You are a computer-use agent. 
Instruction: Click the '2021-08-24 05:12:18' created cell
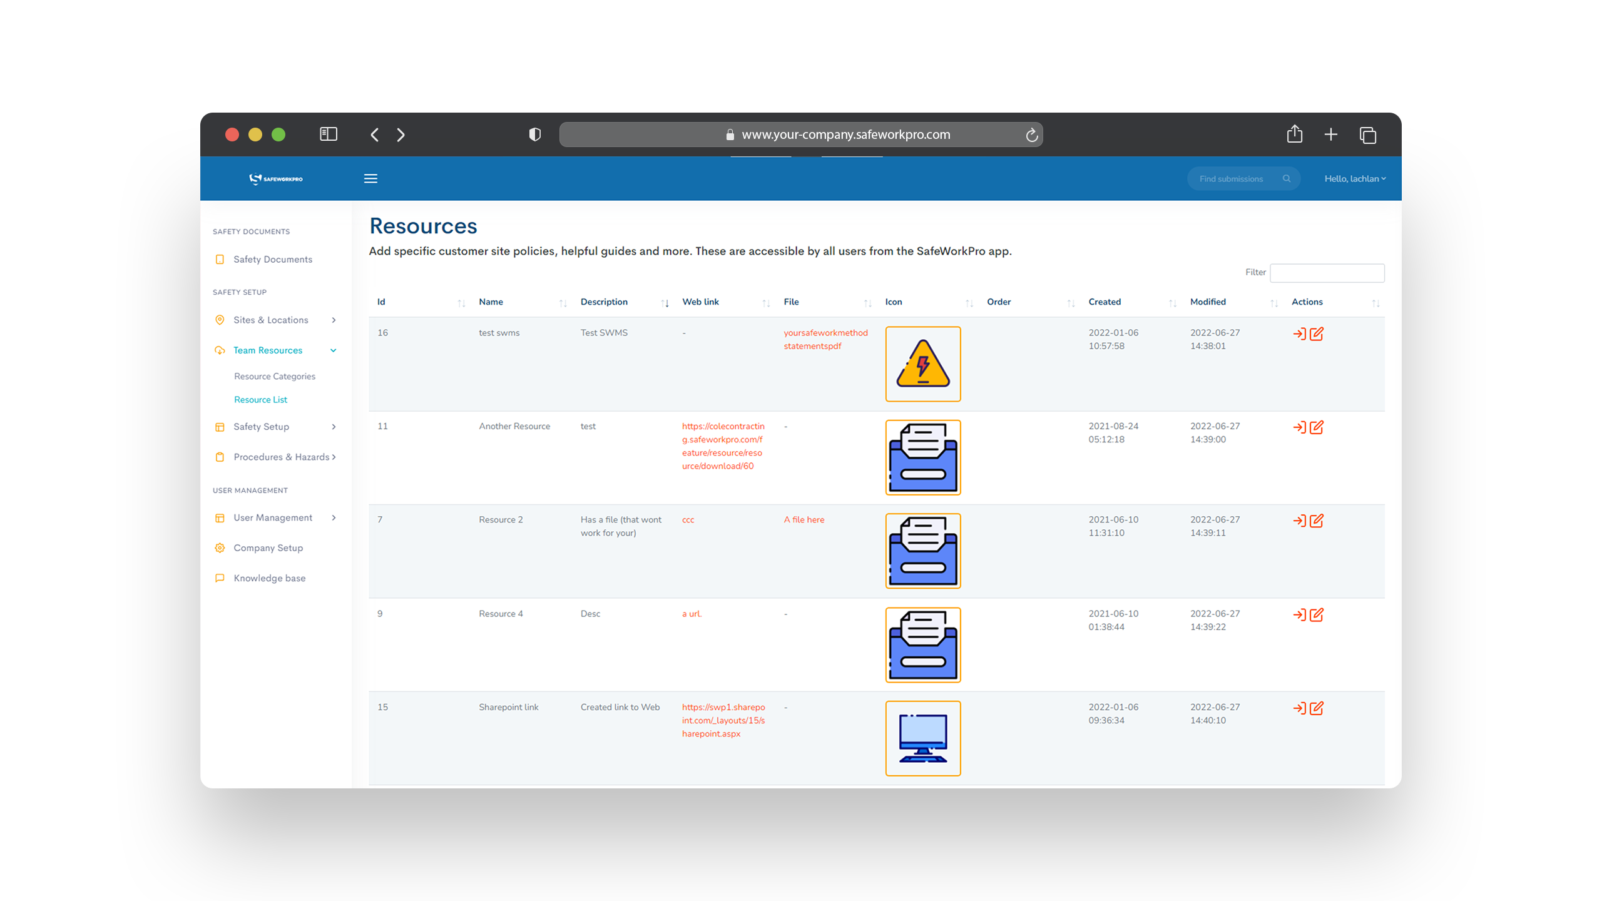1113,433
